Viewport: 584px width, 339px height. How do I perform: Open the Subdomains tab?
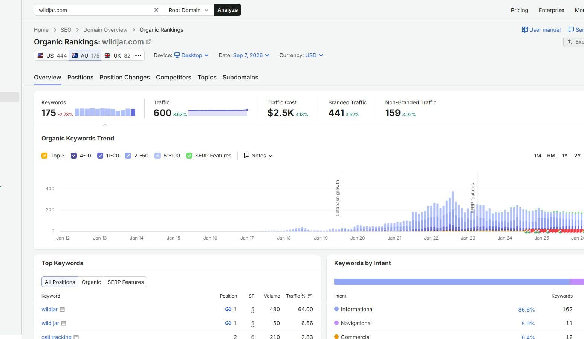point(240,77)
